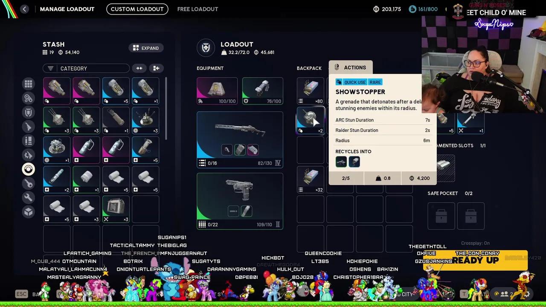Pick the blue syringe stack x2
546x307 pixels.
(x=57, y=180)
